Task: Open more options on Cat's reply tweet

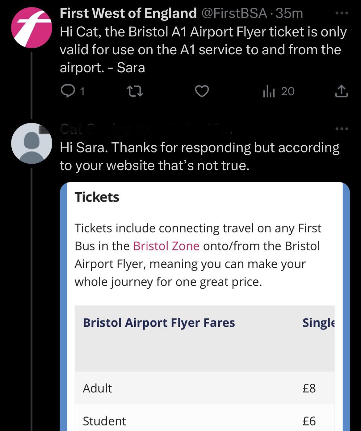Action: (x=342, y=128)
